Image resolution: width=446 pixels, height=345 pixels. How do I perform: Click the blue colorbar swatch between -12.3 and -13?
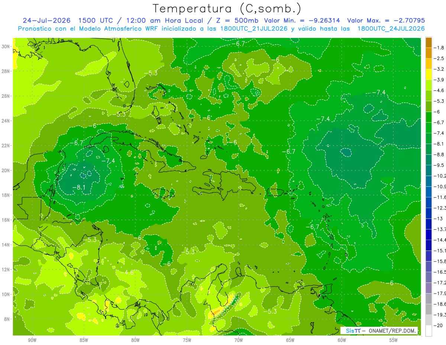click(429, 213)
